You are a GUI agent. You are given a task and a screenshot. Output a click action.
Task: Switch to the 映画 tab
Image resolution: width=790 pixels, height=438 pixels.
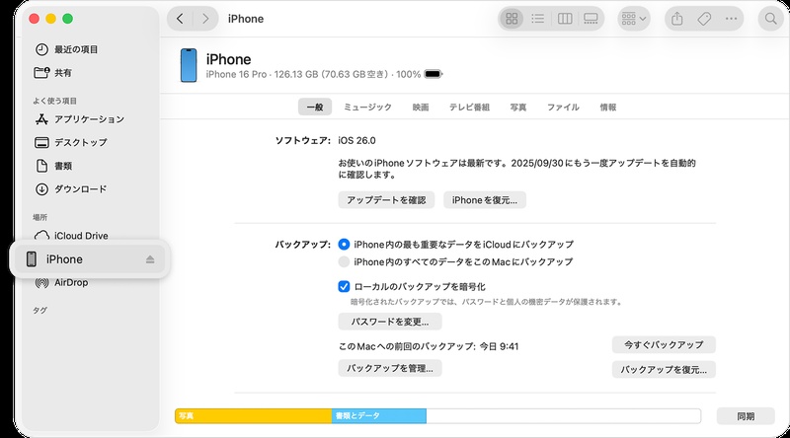421,107
